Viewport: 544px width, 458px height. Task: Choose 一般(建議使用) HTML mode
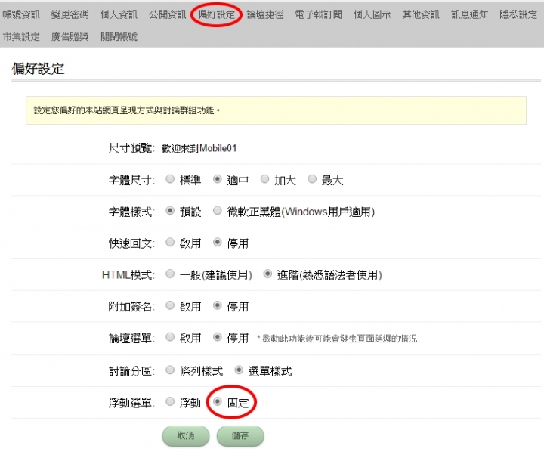click(x=170, y=274)
